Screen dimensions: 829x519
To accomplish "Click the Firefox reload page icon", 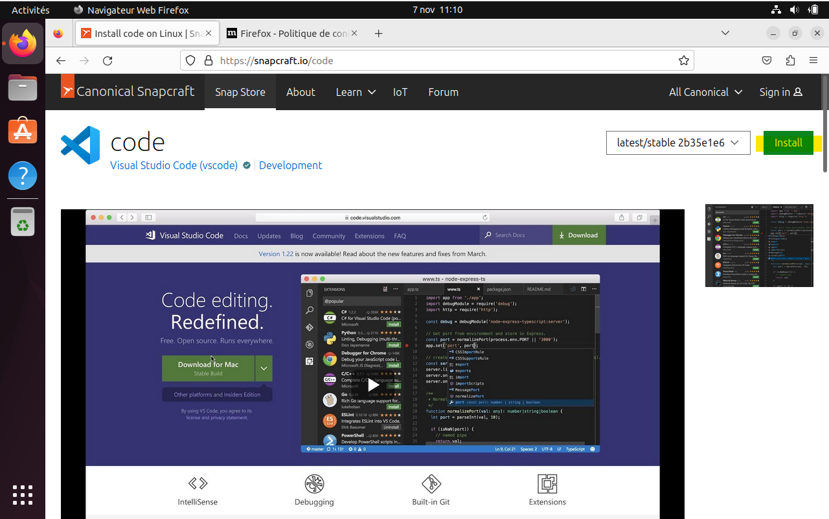I will pos(108,61).
